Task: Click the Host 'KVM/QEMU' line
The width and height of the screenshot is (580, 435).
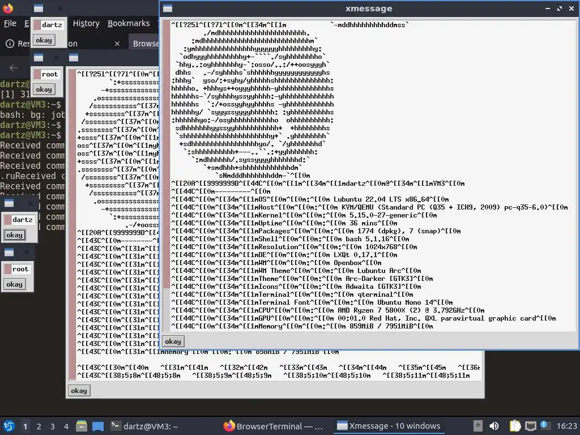Action: click(369, 207)
